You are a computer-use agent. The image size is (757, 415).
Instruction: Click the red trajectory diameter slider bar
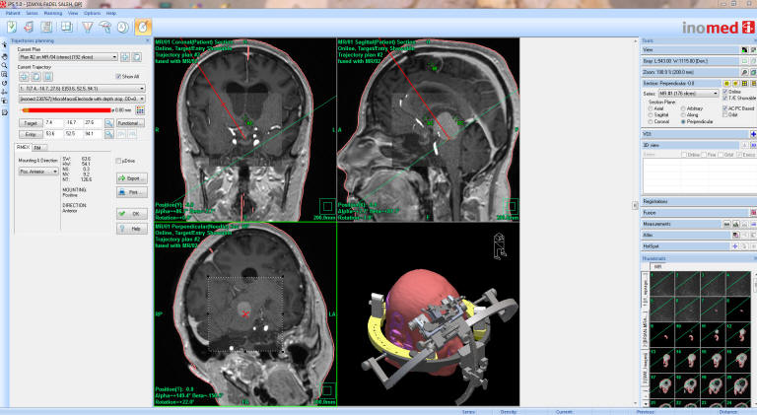coord(59,110)
